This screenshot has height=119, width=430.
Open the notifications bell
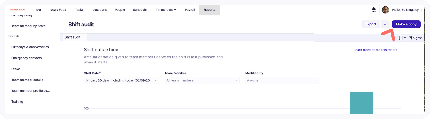[x=373, y=10]
